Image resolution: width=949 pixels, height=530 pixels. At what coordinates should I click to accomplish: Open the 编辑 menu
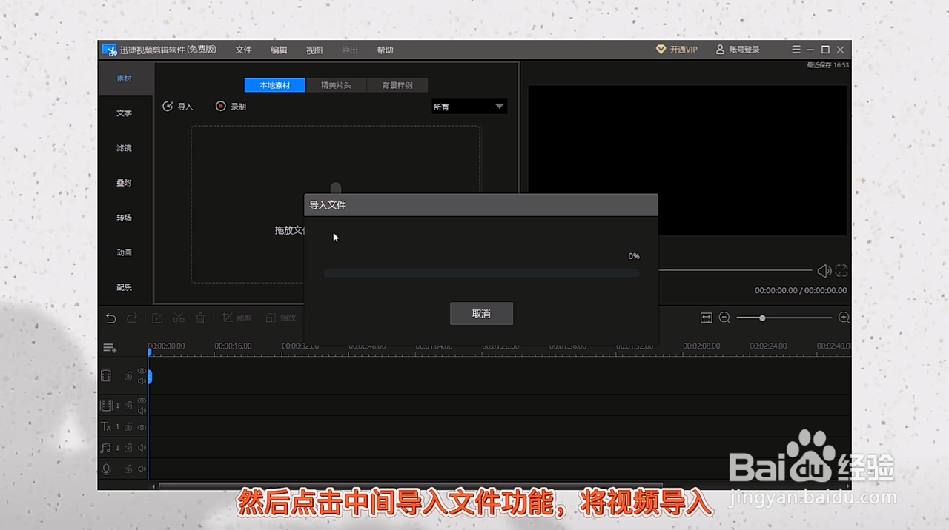pyautogui.click(x=279, y=50)
